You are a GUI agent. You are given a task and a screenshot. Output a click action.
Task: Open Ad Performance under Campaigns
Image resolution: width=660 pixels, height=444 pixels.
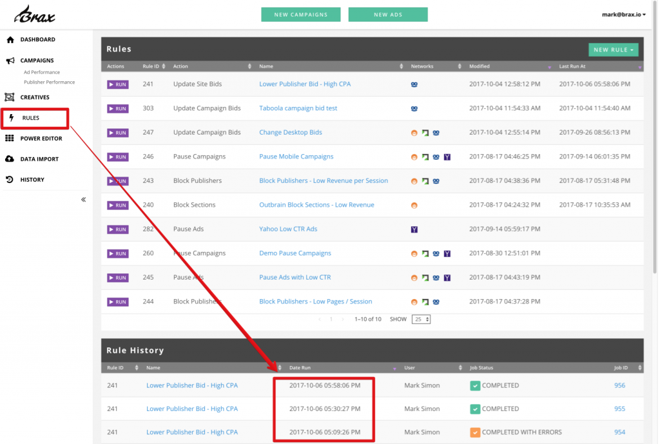coord(42,72)
